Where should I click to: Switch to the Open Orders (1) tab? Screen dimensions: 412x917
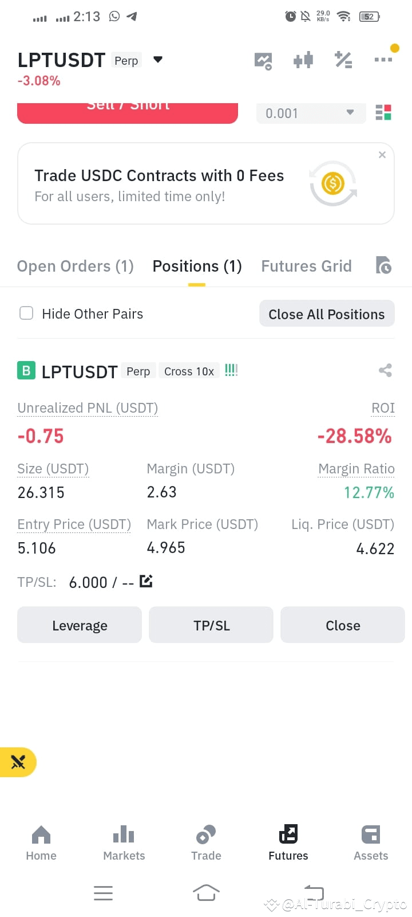75,266
